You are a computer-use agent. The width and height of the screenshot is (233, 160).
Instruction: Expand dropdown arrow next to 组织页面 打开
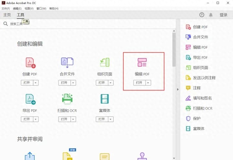click(111, 83)
